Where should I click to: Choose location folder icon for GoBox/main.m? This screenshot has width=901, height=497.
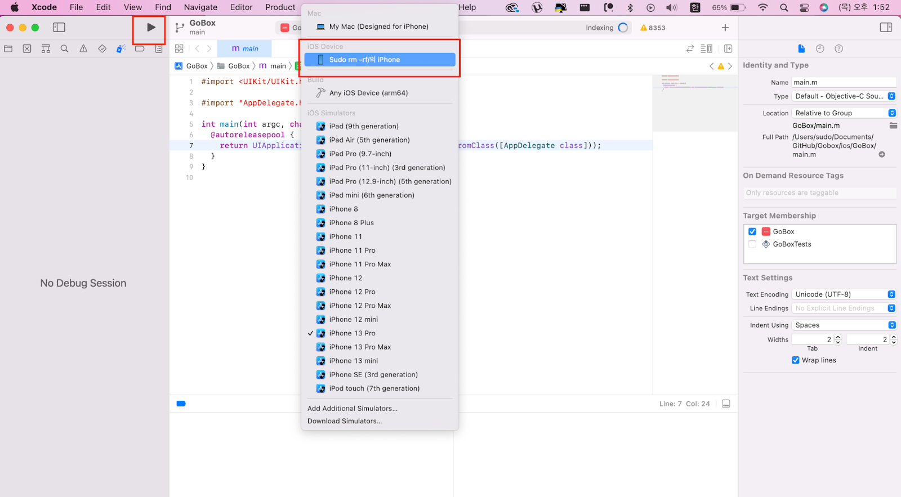893,126
